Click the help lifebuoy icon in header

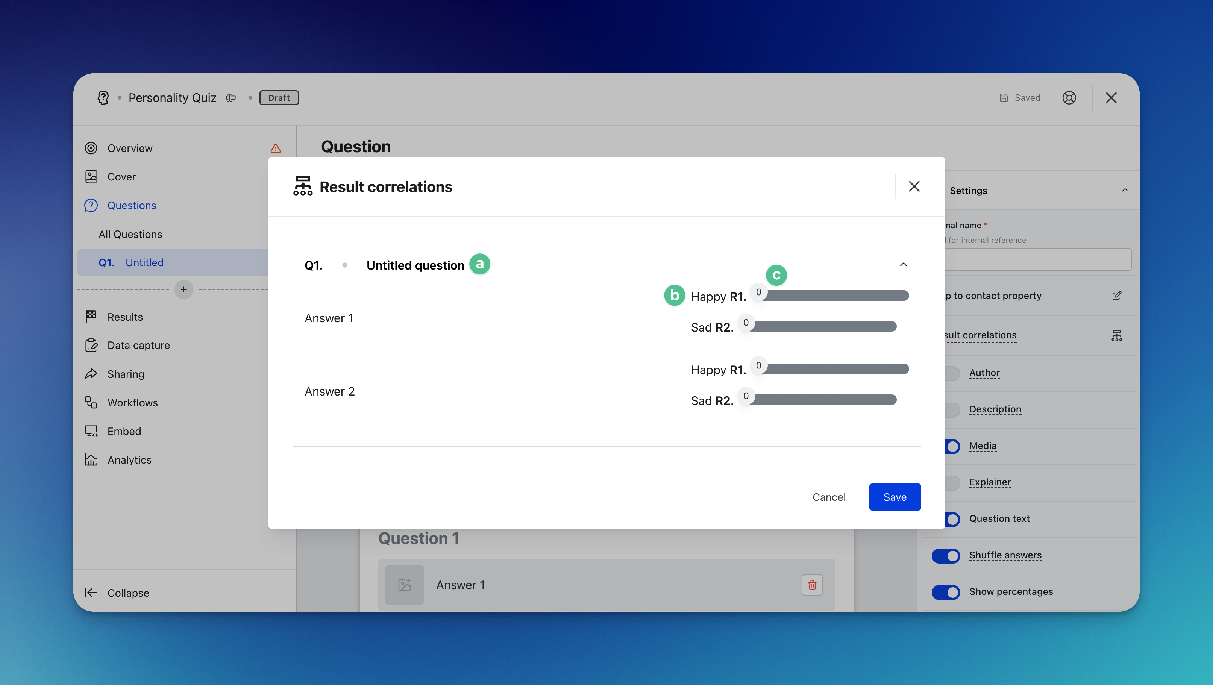pyautogui.click(x=1069, y=97)
